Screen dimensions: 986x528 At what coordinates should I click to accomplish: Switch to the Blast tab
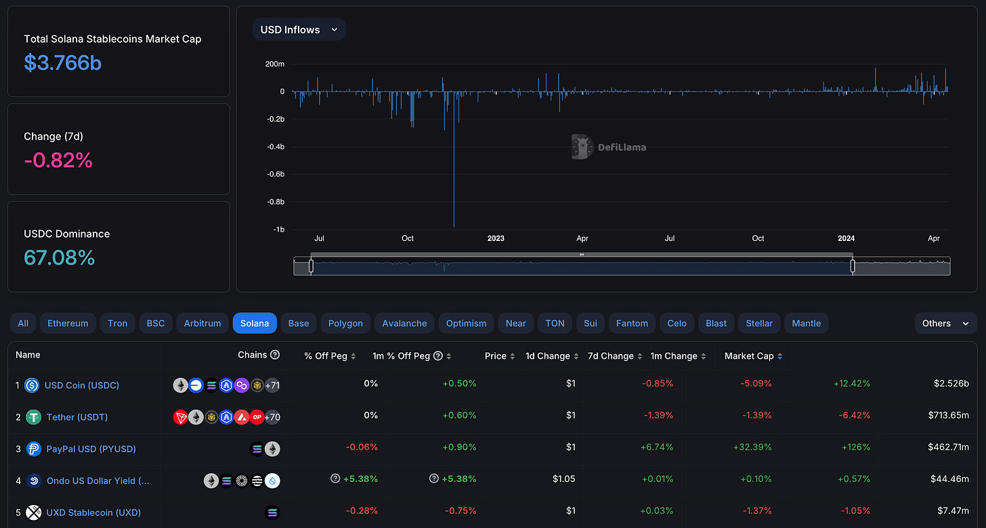click(x=716, y=324)
